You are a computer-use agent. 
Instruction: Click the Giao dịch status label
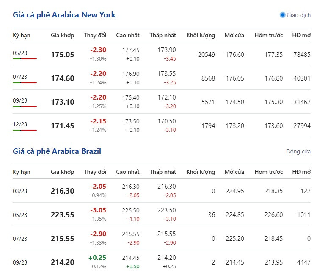pos(298,15)
